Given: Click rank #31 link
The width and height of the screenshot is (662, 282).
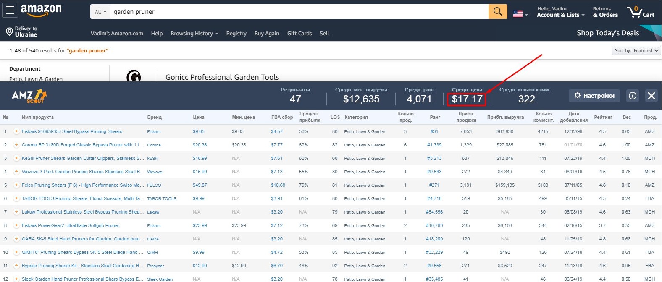Looking at the screenshot, I should 434,131.
